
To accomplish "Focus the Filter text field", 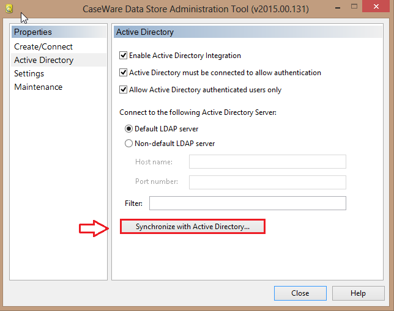I will 247,203.
